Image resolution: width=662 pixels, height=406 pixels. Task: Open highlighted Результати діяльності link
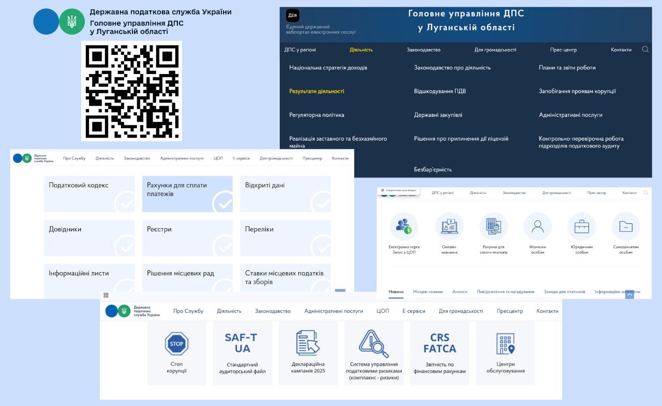[x=317, y=91]
